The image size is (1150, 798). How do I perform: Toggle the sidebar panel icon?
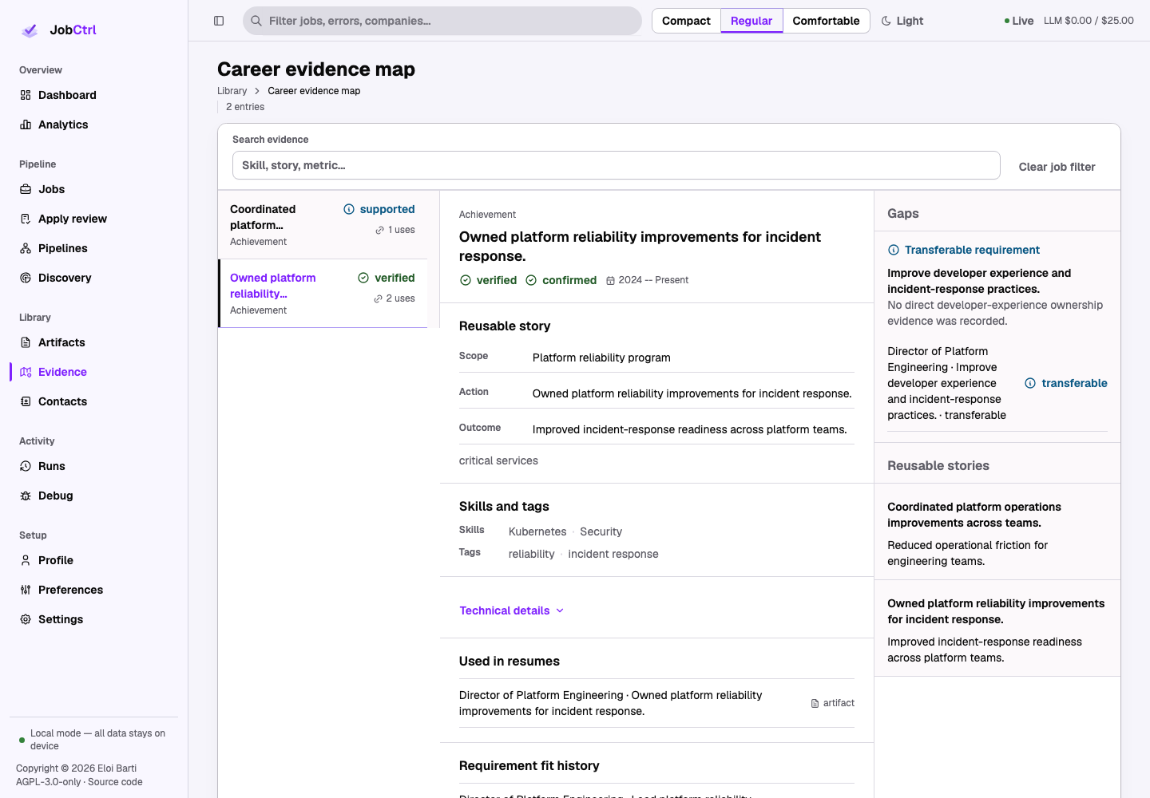[x=219, y=21]
